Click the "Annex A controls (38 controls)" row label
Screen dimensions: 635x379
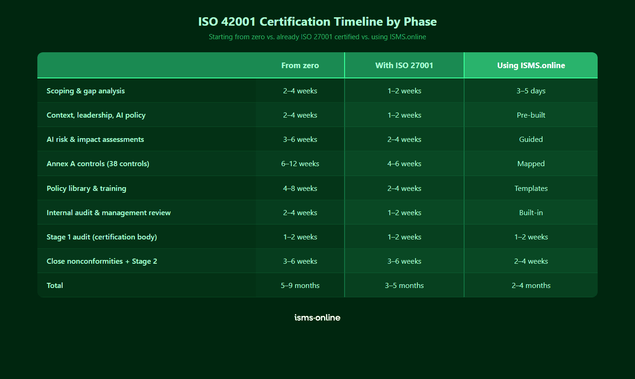coord(98,163)
